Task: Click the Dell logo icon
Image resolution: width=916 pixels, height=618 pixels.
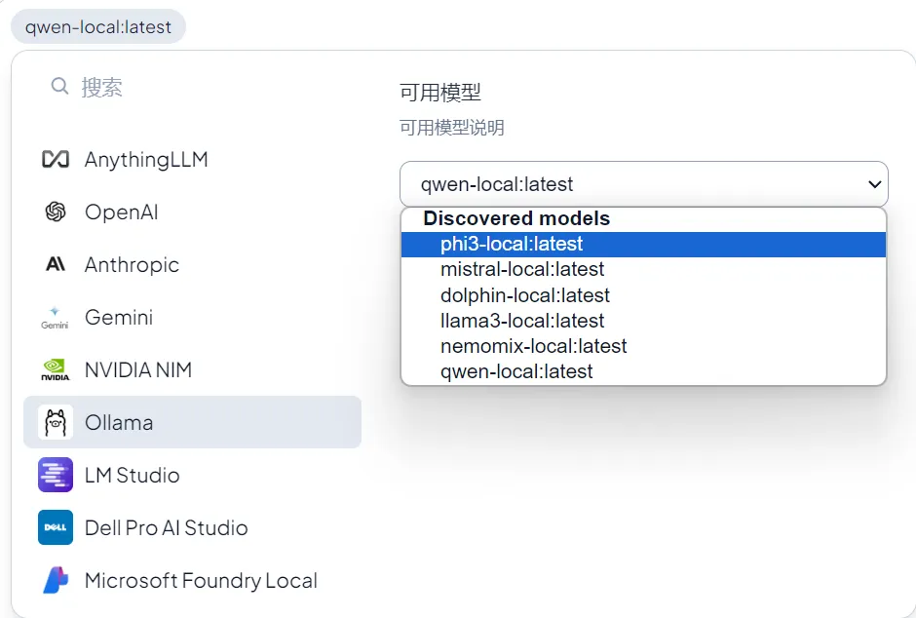Action: pos(56,527)
